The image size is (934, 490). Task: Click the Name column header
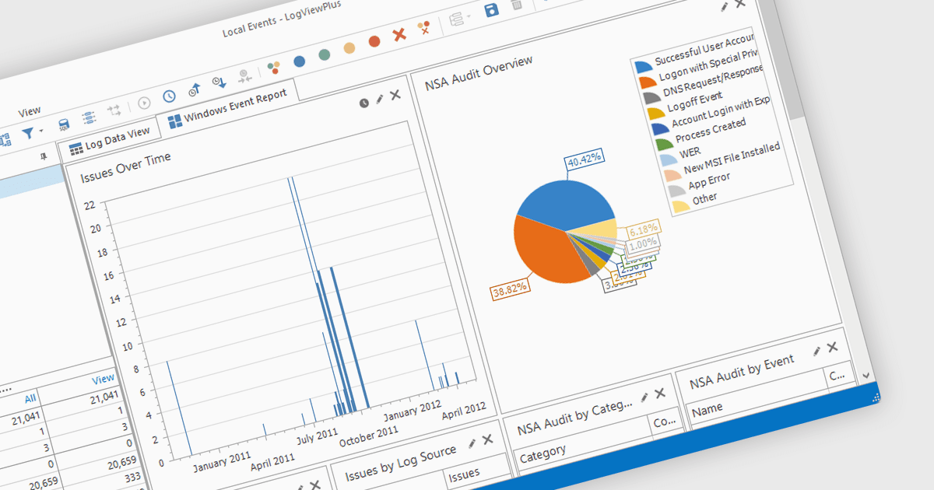(707, 408)
